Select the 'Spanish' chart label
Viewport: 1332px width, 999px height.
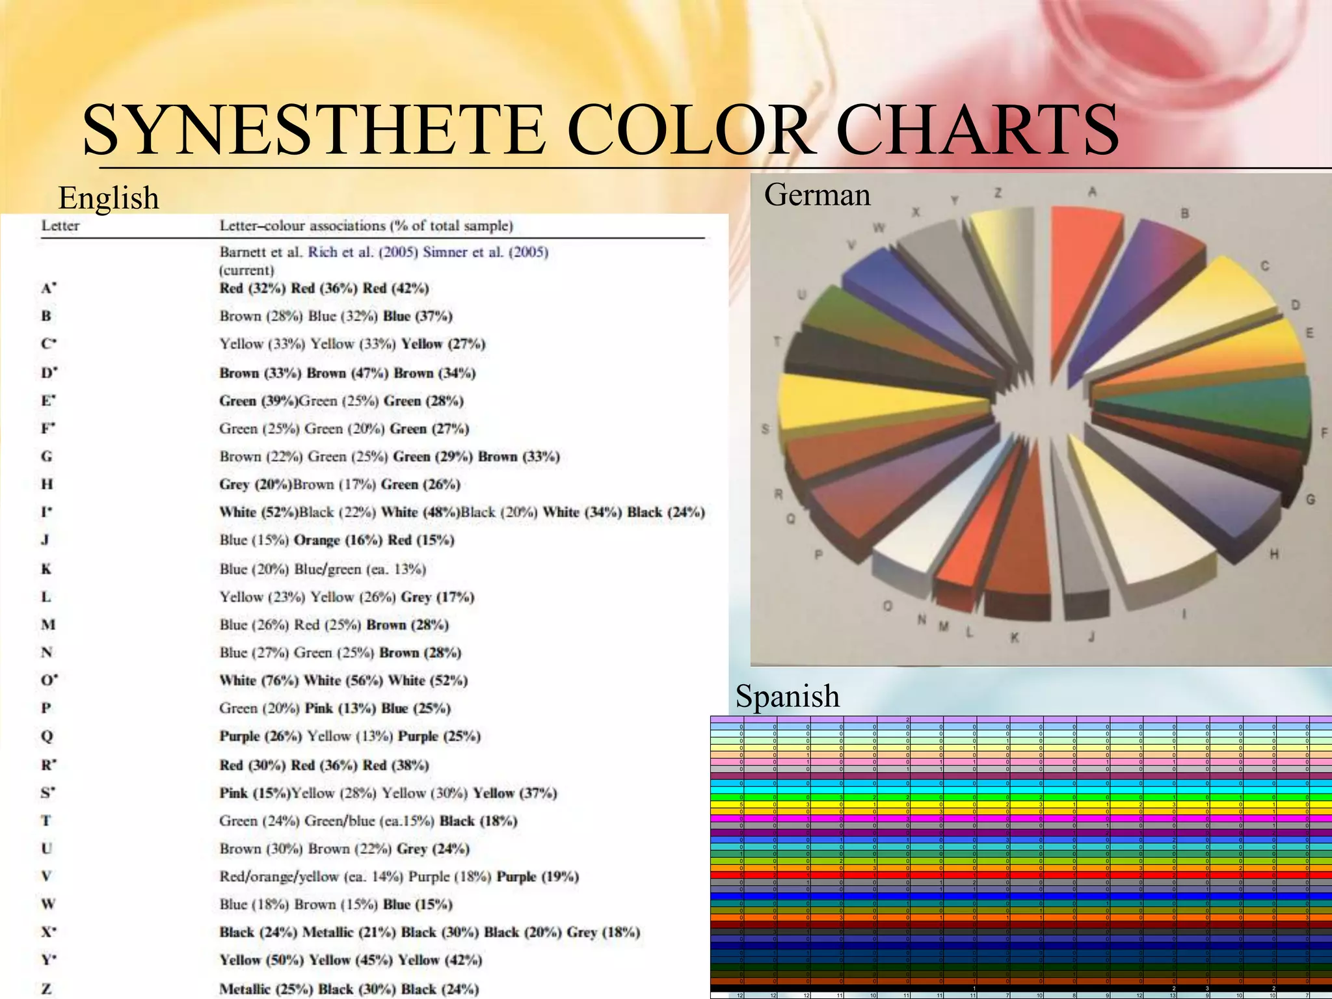[x=788, y=695]
